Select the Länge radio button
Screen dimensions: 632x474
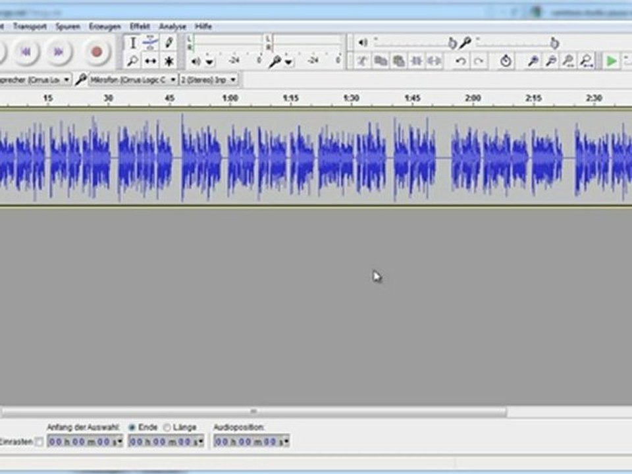point(167,427)
